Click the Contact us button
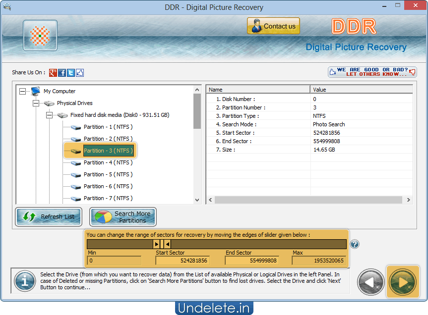Viewport: 428px width, 315px height. coord(273,26)
